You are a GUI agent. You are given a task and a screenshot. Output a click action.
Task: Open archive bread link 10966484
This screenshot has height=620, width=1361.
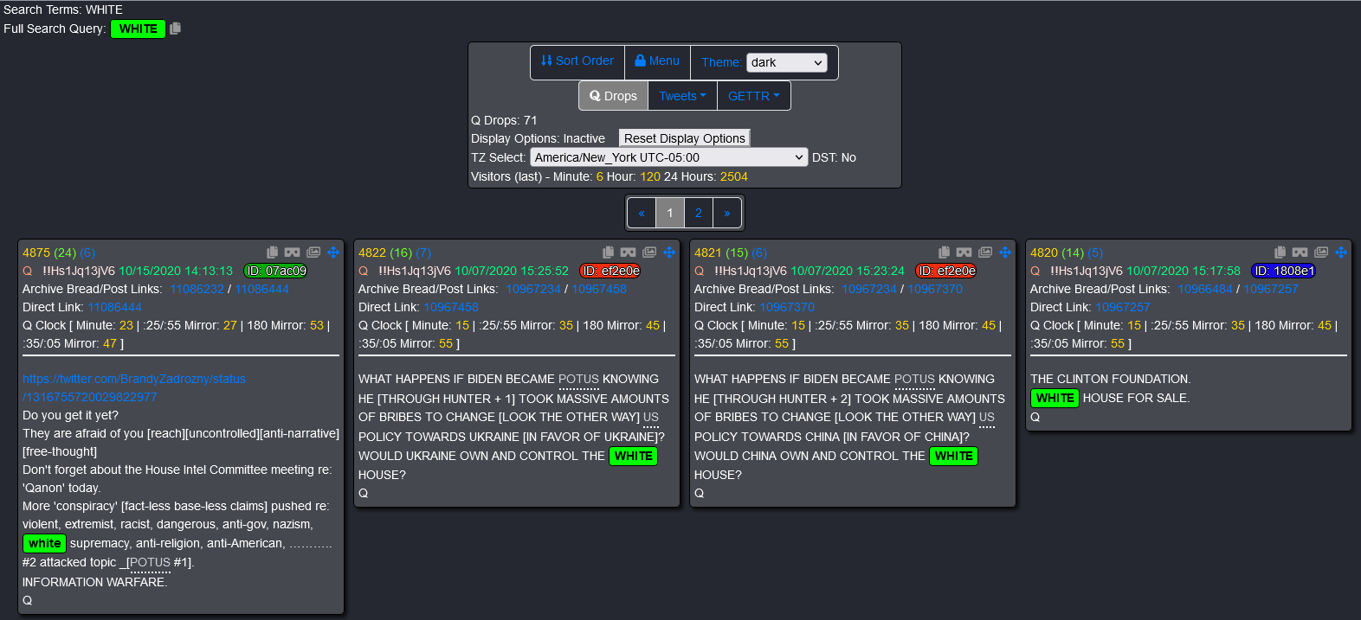coord(1205,289)
